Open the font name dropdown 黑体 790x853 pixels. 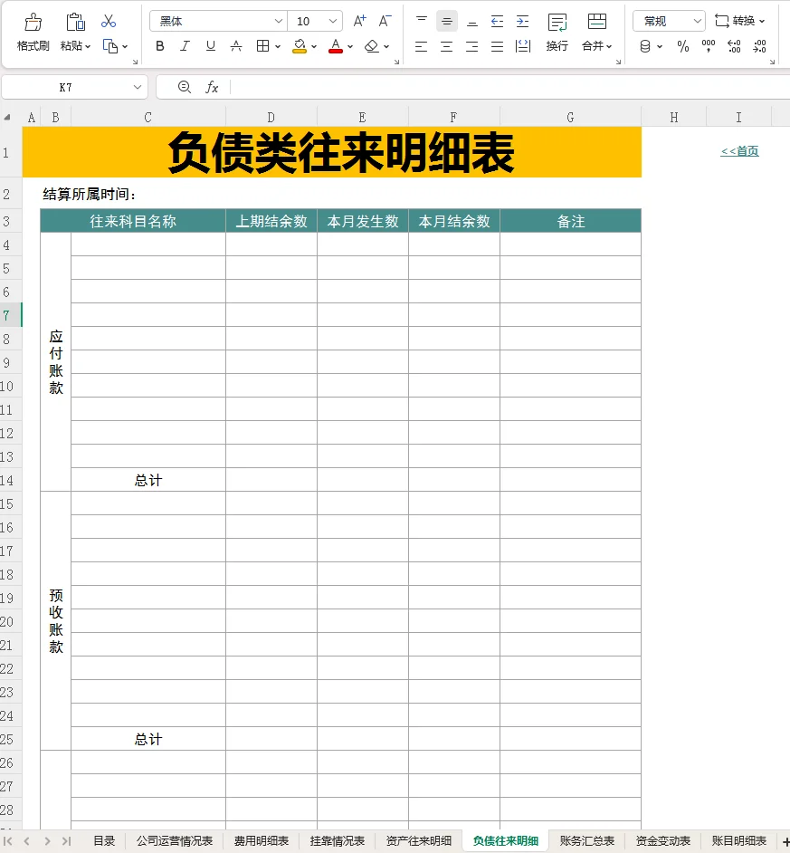(x=279, y=21)
